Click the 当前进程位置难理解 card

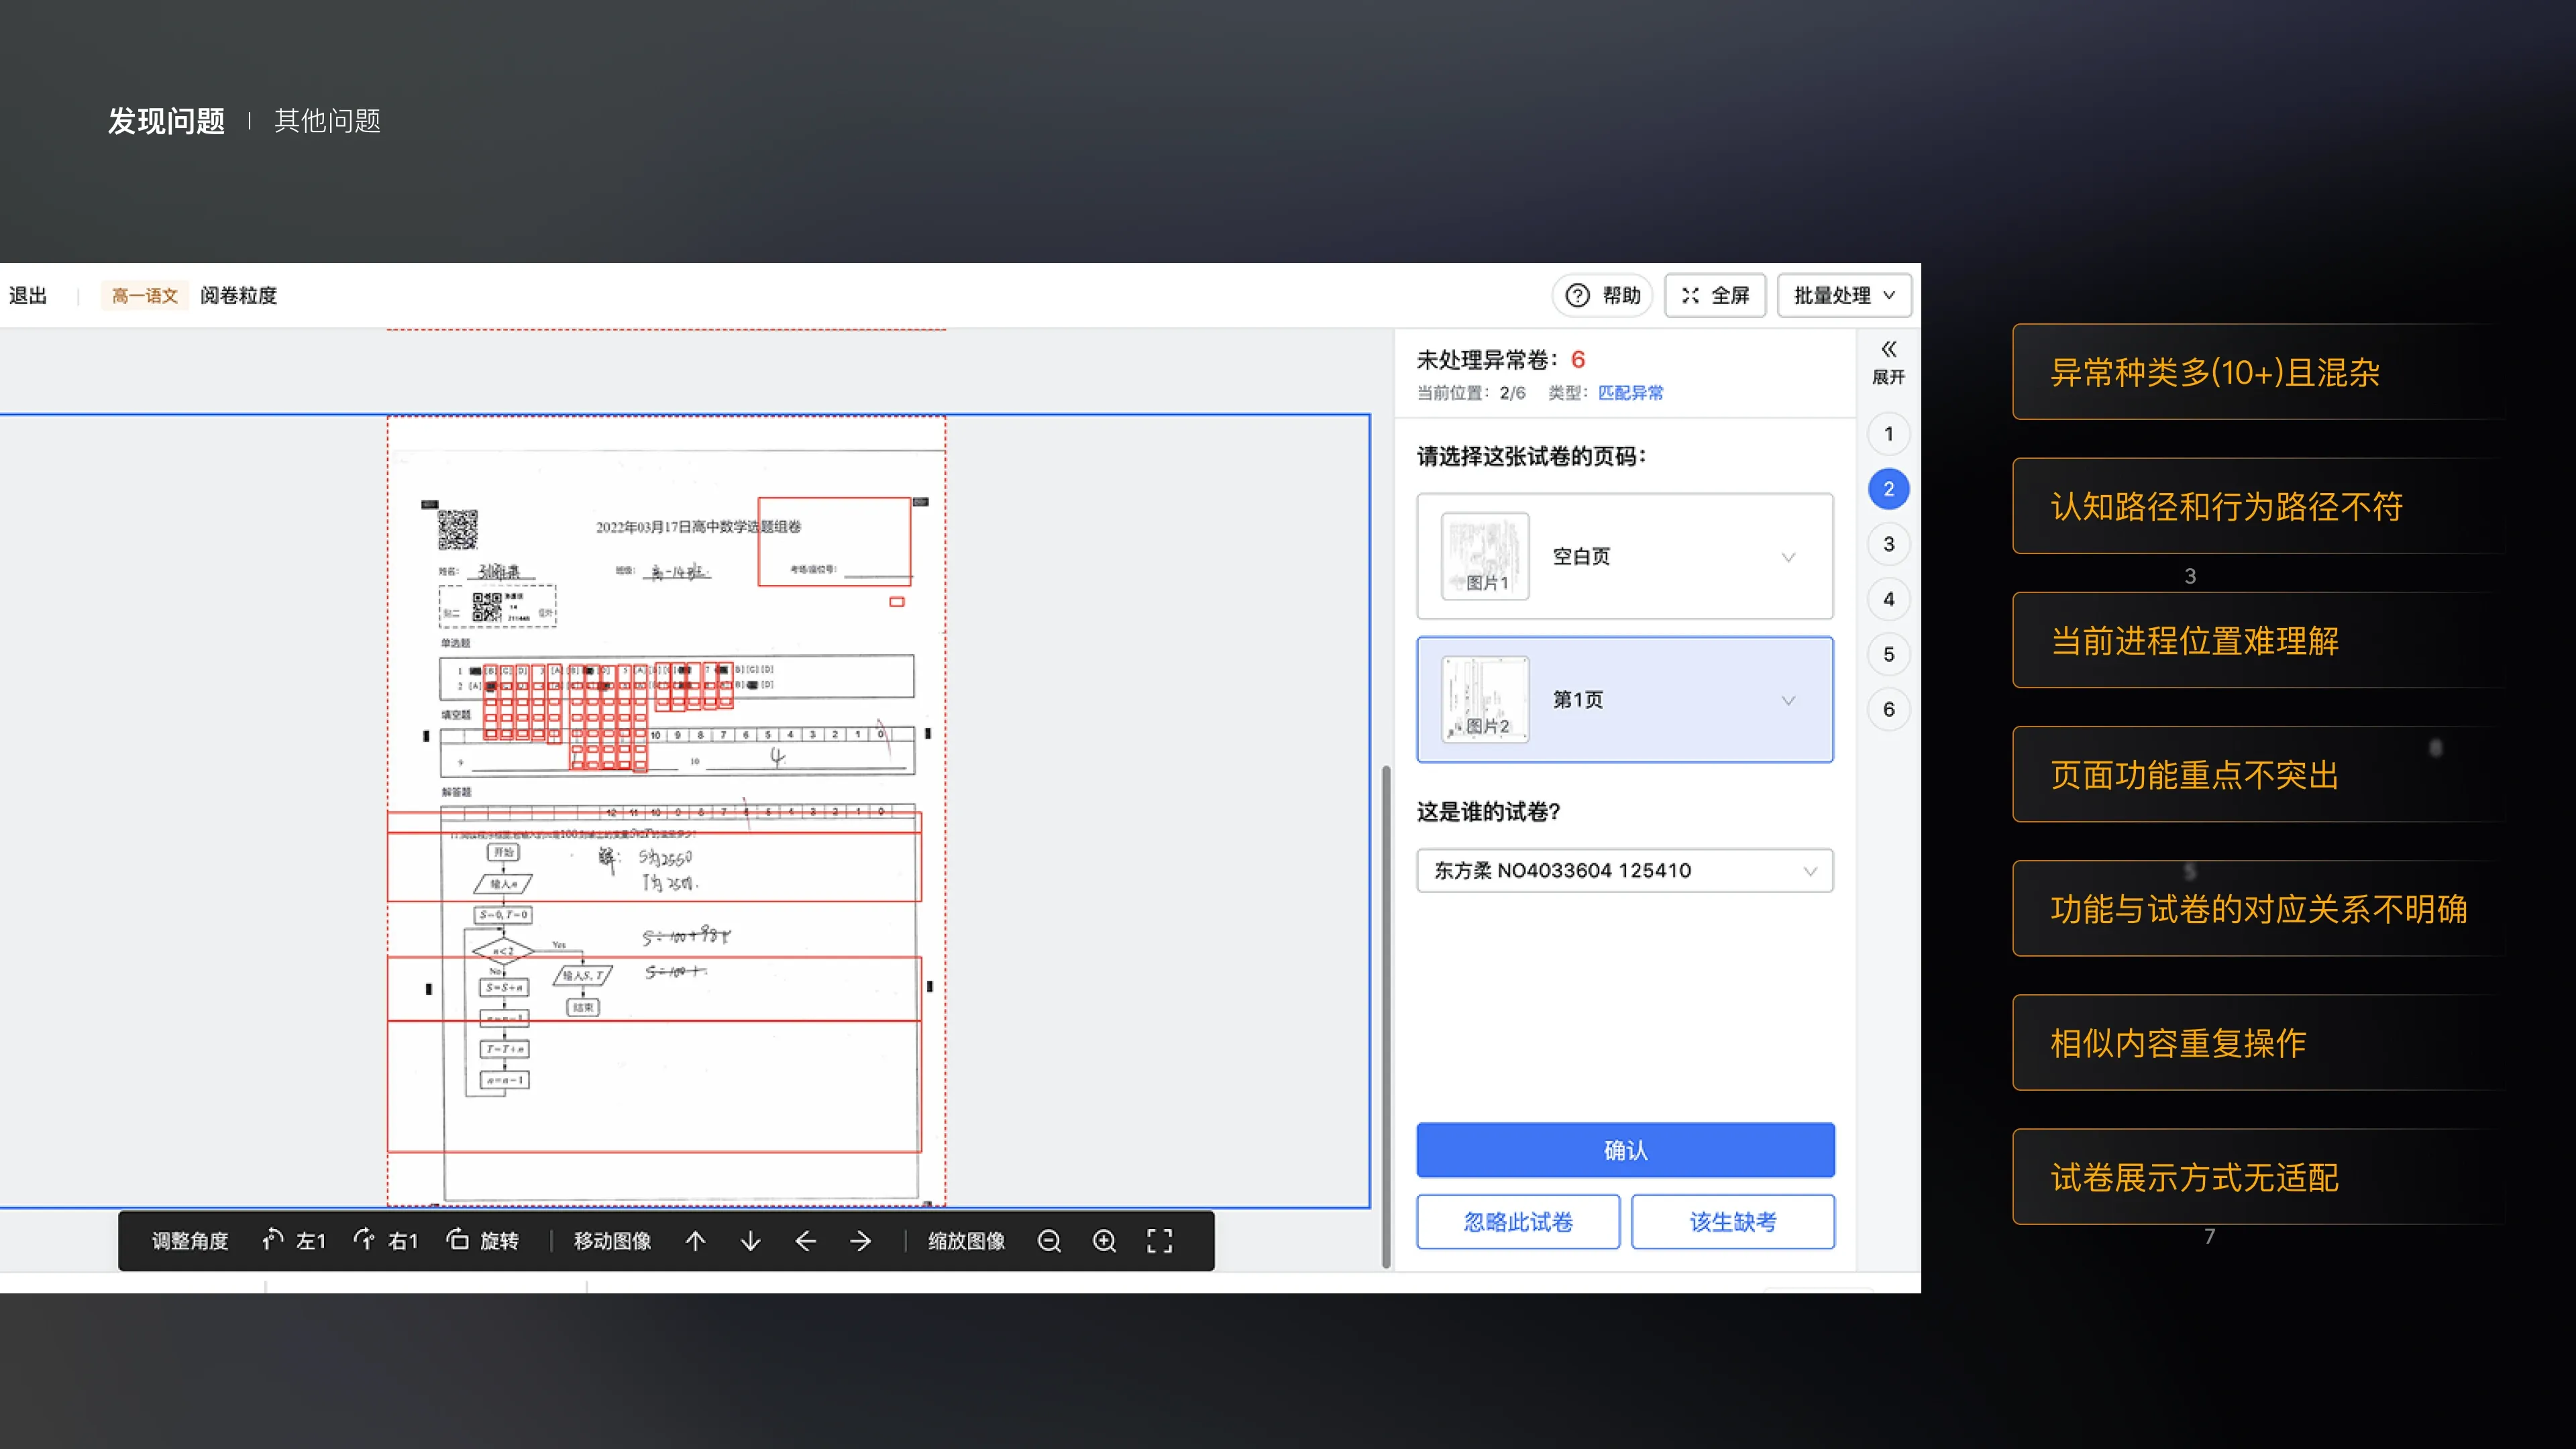point(2260,640)
